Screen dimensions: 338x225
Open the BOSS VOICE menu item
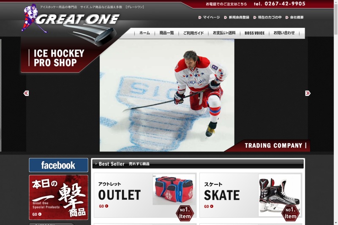pos(254,33)
